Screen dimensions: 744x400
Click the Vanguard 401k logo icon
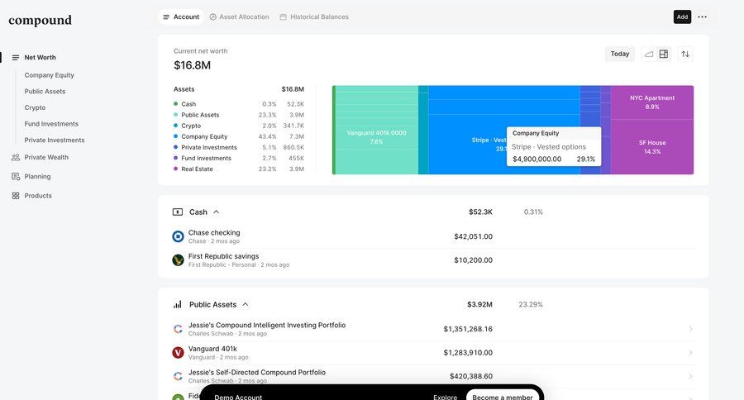pyautogui.click(x=178, y=353)
